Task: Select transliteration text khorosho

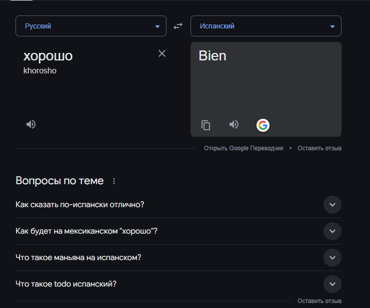Action: click(40, 71)
